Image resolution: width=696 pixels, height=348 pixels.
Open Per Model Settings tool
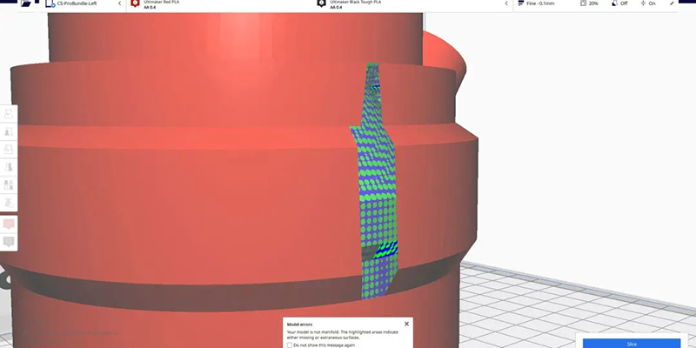tap(9, 184)
